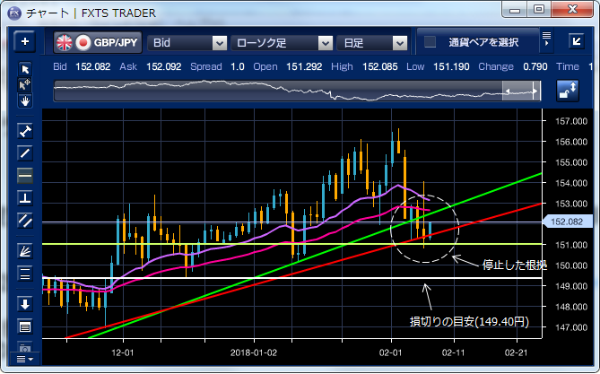Minimize the FXTS Trader window
Screen dimensions: 600x374
pyautogui.click(x=515, y=9)
